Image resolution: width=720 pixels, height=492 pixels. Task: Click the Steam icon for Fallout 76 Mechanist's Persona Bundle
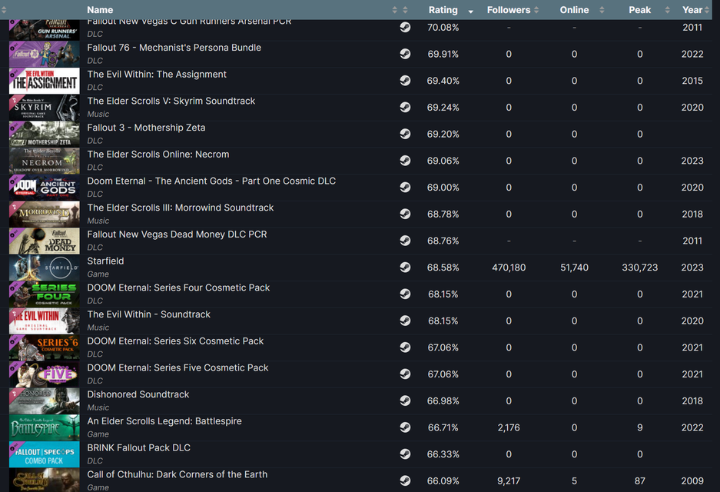pos(405,54)
